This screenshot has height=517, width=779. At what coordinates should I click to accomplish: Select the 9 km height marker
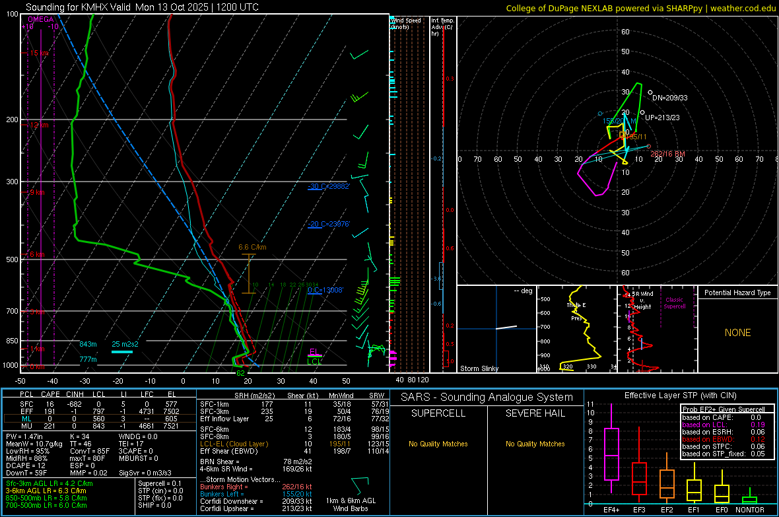[38, 192]
